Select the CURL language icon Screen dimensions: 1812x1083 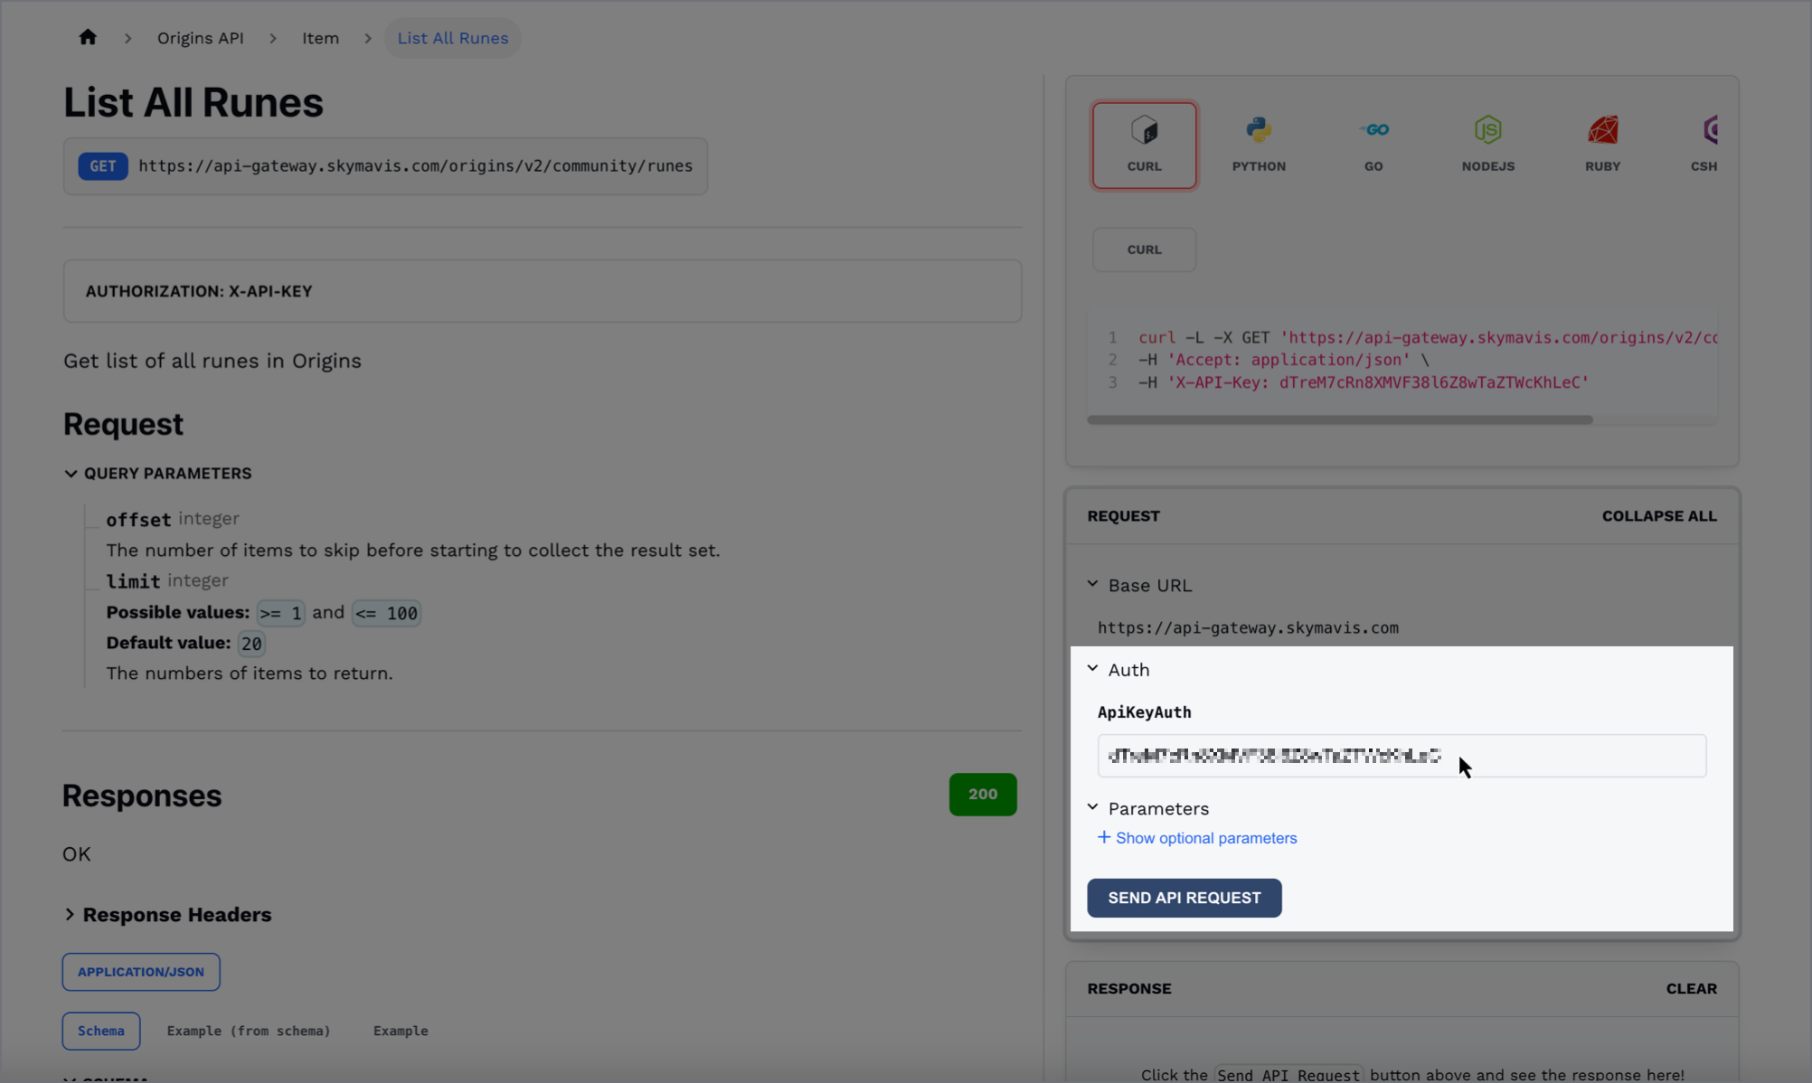coord(1144,145)
